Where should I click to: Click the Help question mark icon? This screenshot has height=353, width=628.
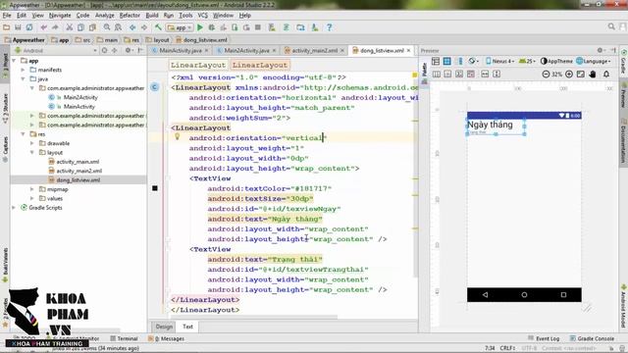pos(330,27)
